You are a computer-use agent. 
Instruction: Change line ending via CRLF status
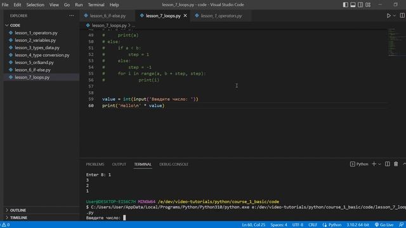[x=313, y=225]
